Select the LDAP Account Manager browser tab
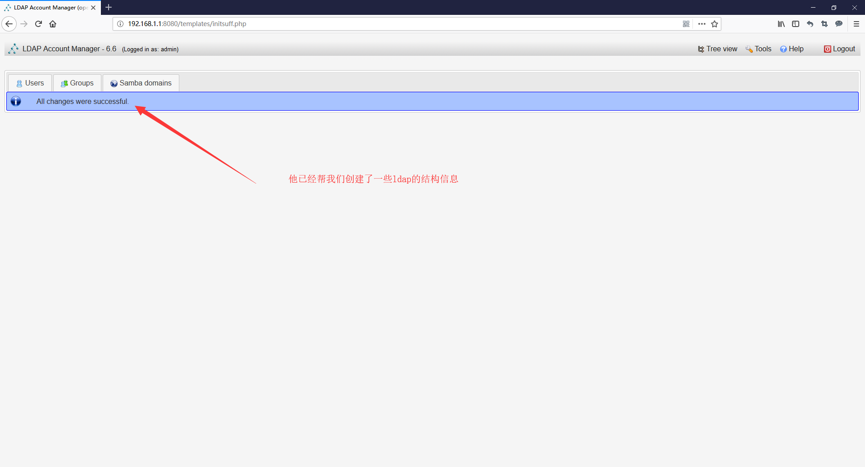 coord(50,8)
